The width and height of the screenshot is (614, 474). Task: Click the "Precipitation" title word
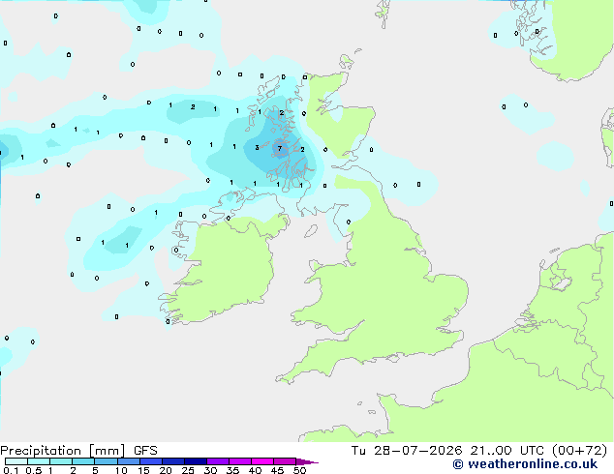click(x=41, y=451)
